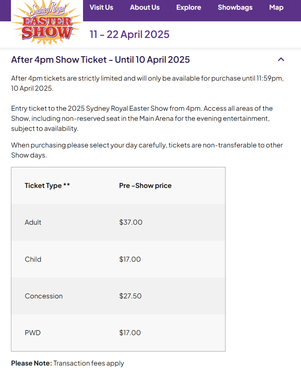Screen dimensions: 301x375
Task: Select the Child ticket row
Action: tap(118, 259)
